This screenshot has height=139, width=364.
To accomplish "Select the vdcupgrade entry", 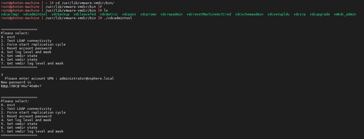I will point(320,14).
